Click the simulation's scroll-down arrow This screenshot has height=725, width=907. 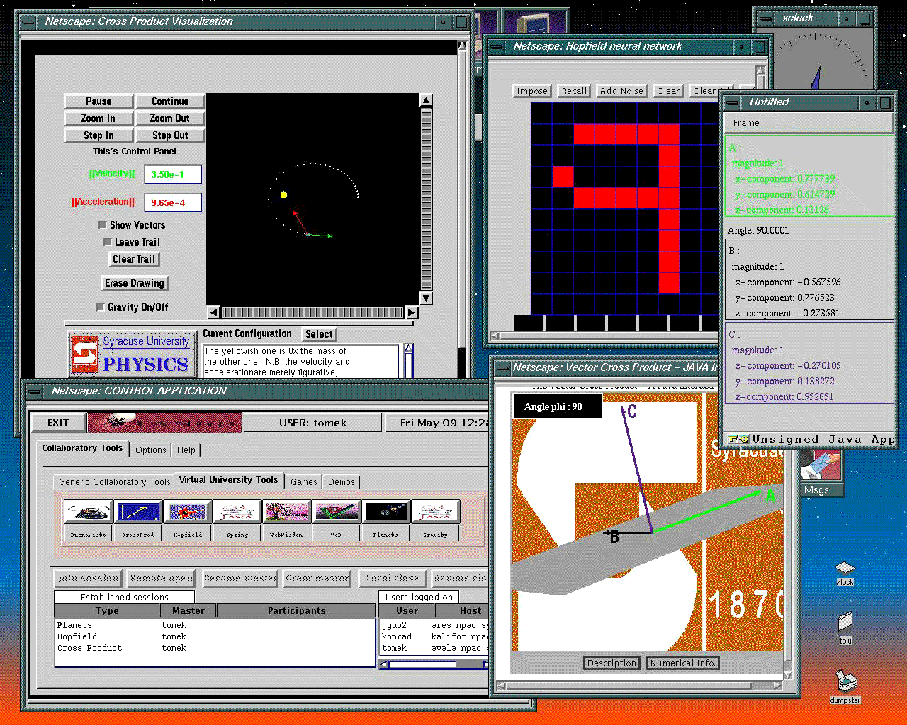click(x=426, y=298)
